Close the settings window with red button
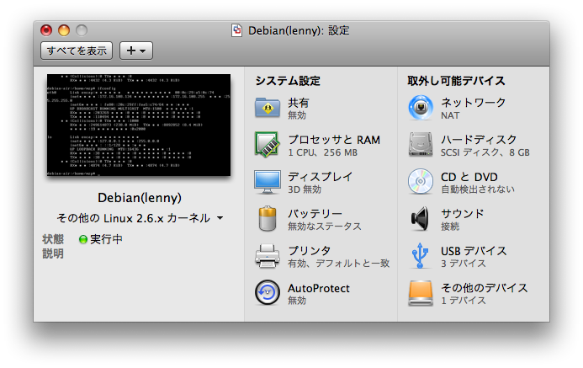The width and height of the screenshot is (583, 368). point(46,30)
